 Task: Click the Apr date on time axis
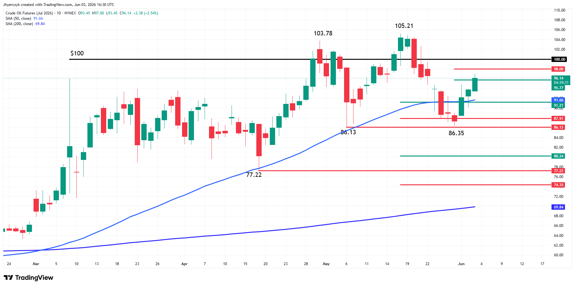(x=185, y=264)
